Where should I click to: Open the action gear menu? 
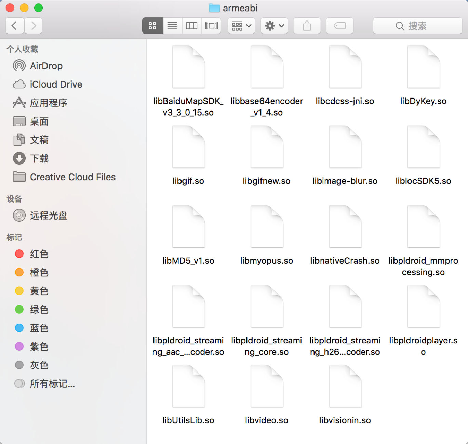(x=274, y=26)
